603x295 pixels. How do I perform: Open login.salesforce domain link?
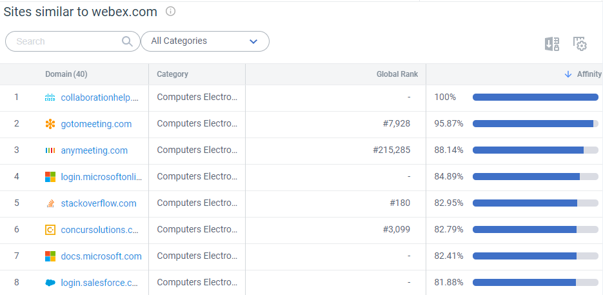tap(99, 283)
